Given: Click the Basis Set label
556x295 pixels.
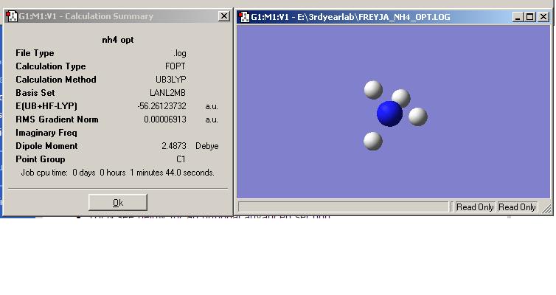Looking at the screenshot, I should [x=35, y=93].
